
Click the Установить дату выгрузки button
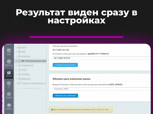pos(65,65)
